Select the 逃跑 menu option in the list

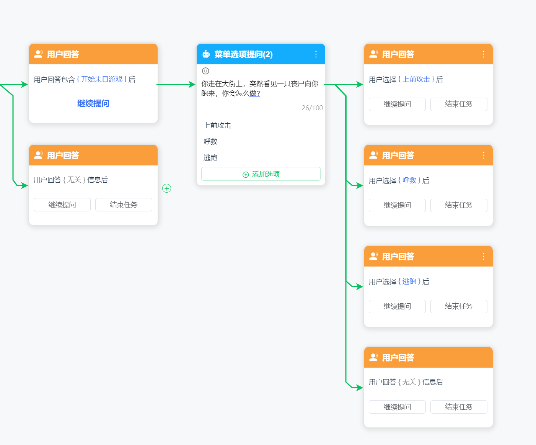210,158
